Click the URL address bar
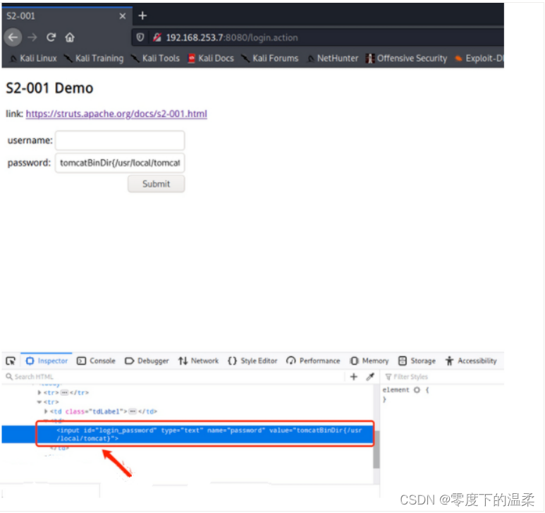545x513 pixels. tap(318, 37)
